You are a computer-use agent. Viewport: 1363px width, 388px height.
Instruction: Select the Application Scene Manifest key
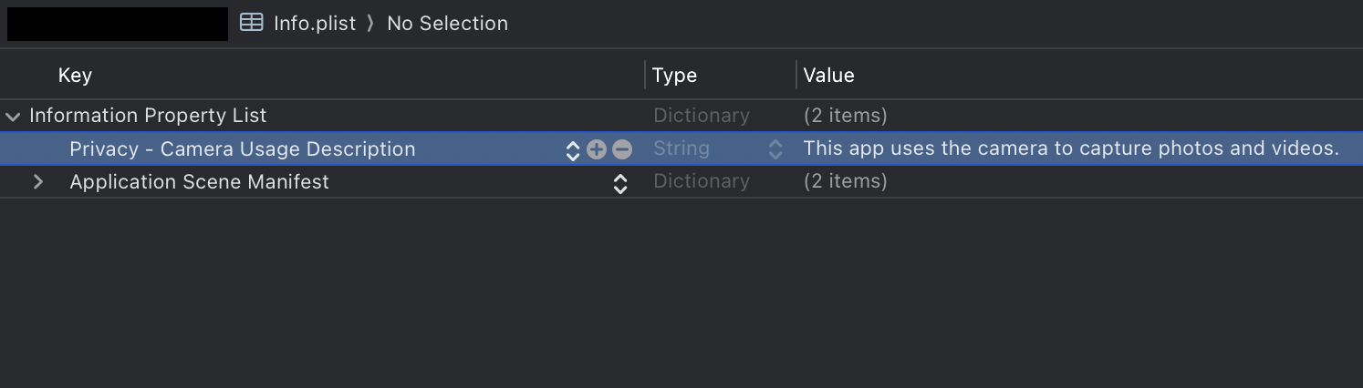(x=199, y=182)
